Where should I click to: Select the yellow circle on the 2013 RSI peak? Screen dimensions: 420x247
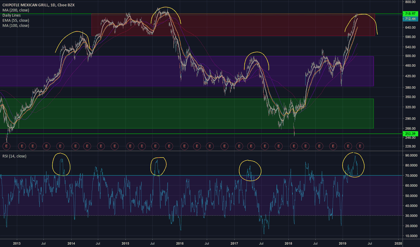point(61,164)
